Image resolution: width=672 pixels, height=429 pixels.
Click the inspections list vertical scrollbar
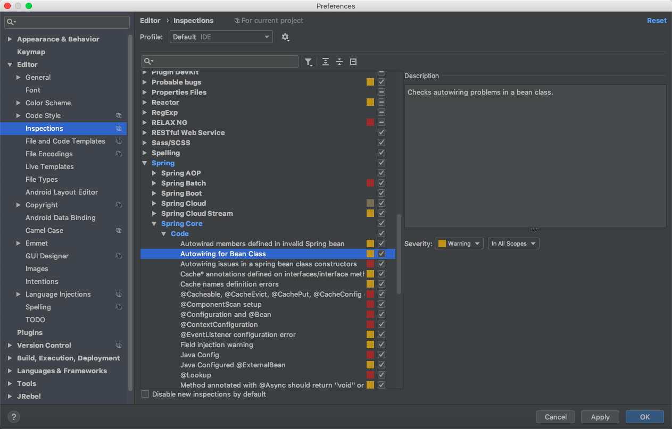pos(399,254)
